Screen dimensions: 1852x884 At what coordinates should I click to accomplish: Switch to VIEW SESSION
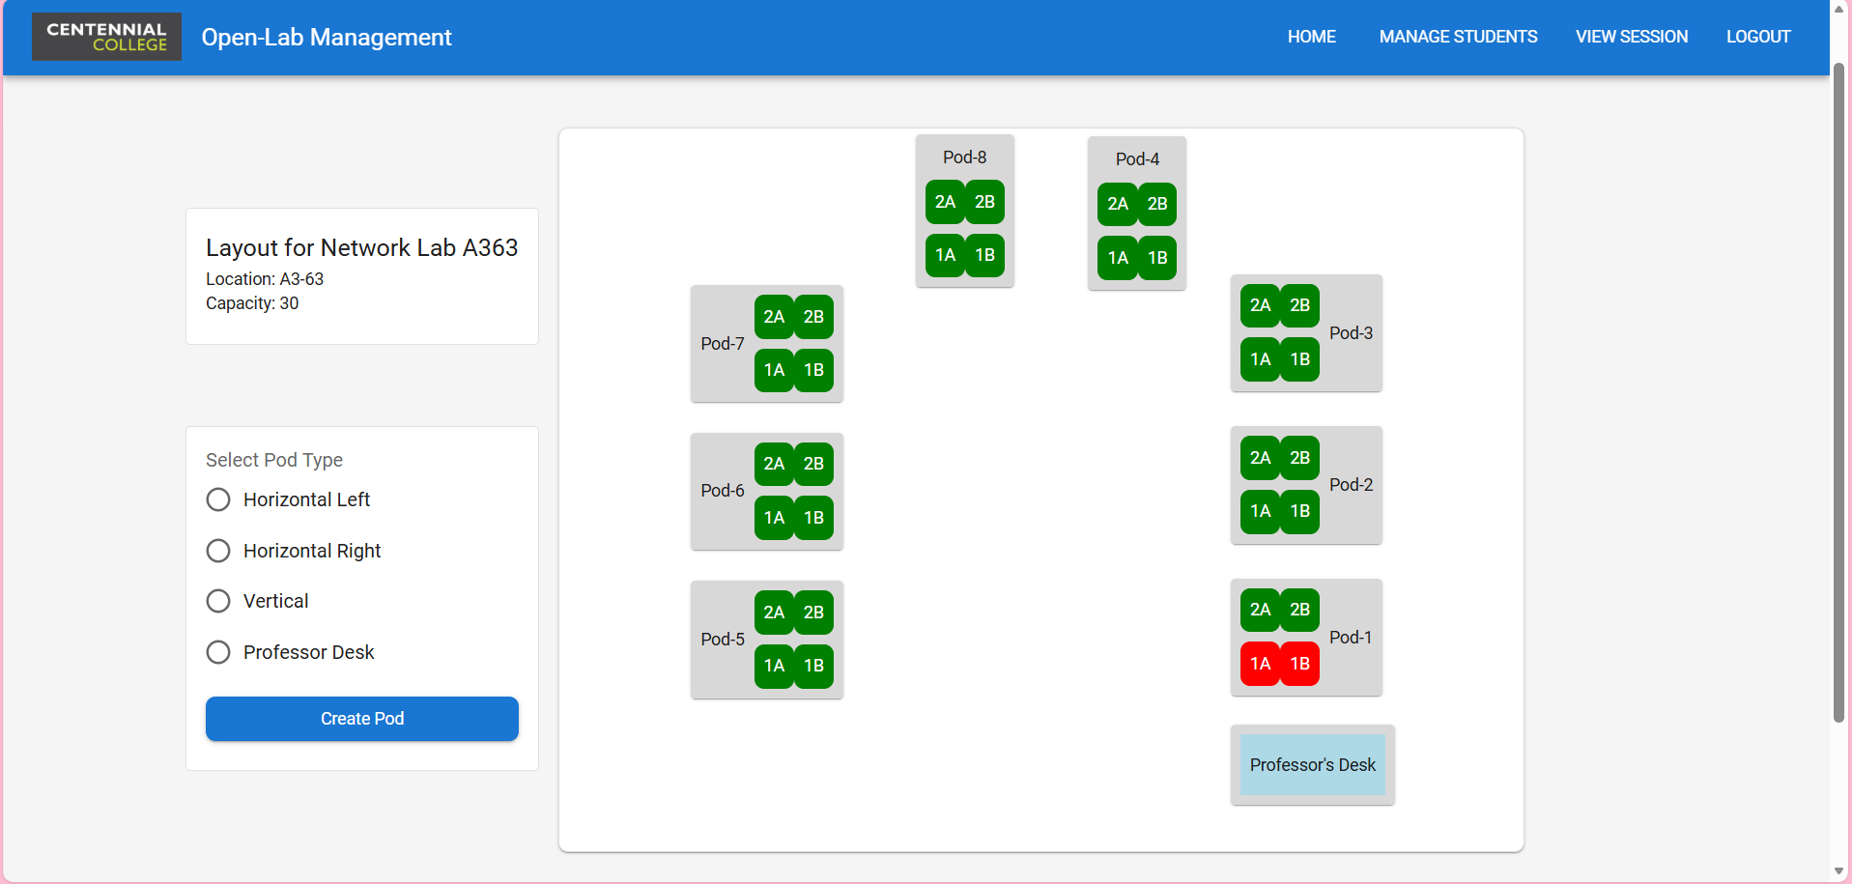tap(1631, 37)
